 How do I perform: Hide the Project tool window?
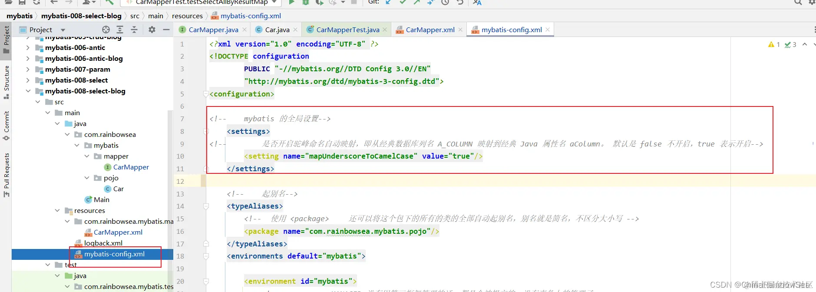pos(166,30)
